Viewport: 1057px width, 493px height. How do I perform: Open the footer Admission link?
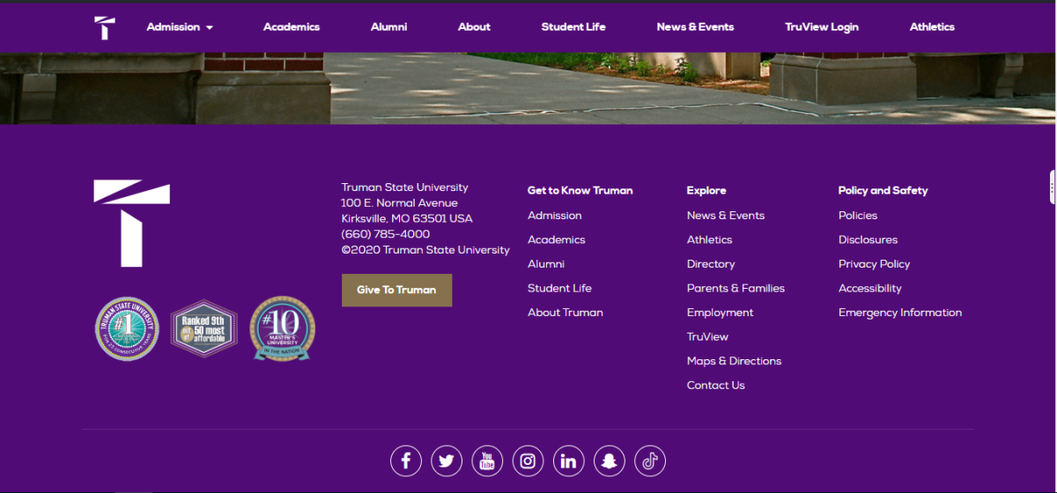point(555,216)
